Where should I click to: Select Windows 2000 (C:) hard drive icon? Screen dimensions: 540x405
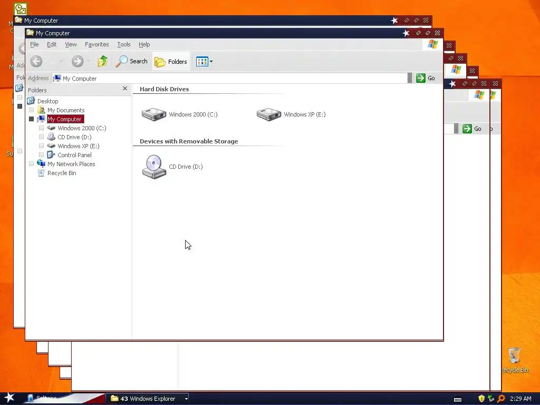154,114
